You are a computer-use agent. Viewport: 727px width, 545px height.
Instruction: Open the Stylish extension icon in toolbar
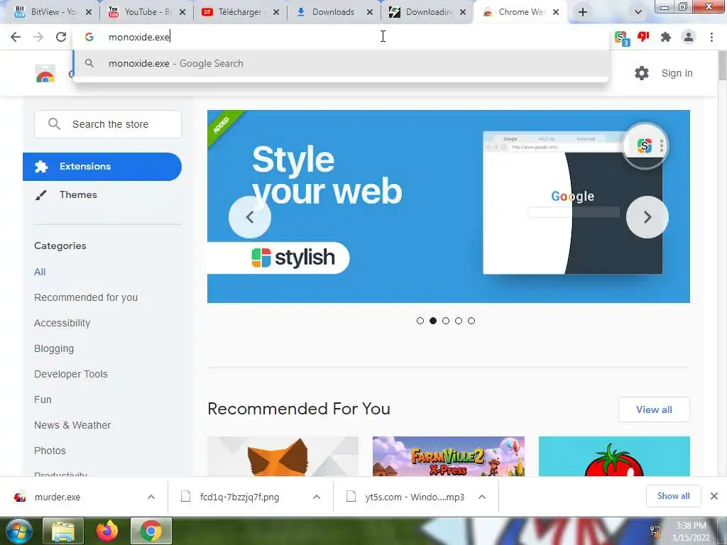pyautogui.click(x=621, y=38)
